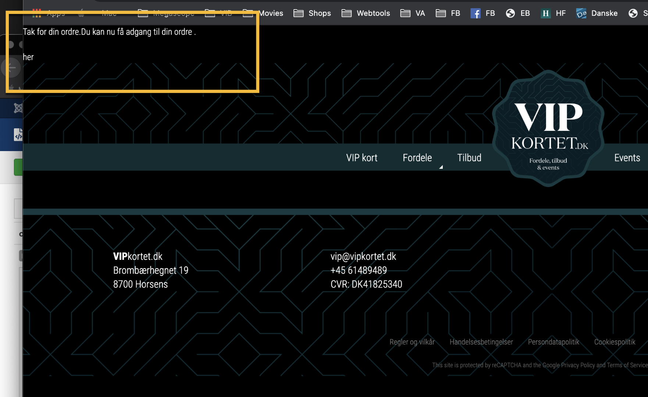Expand the FB folder with folder icon
The height and width of the screenshot is (397, 648).
click(448, 13)
